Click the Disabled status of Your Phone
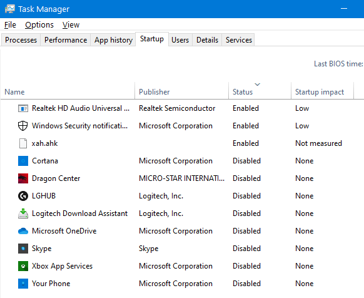This screenshot has width=364, height=298. [246, 284]
